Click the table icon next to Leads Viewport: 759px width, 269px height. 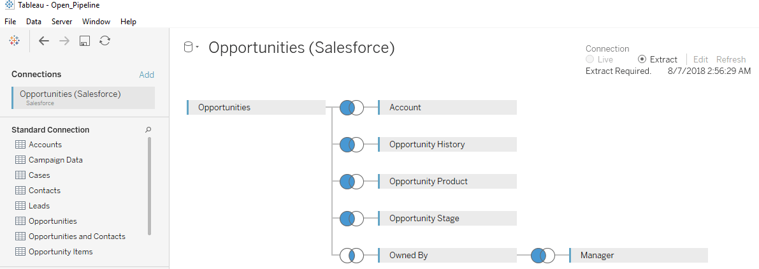click(20, 206)
